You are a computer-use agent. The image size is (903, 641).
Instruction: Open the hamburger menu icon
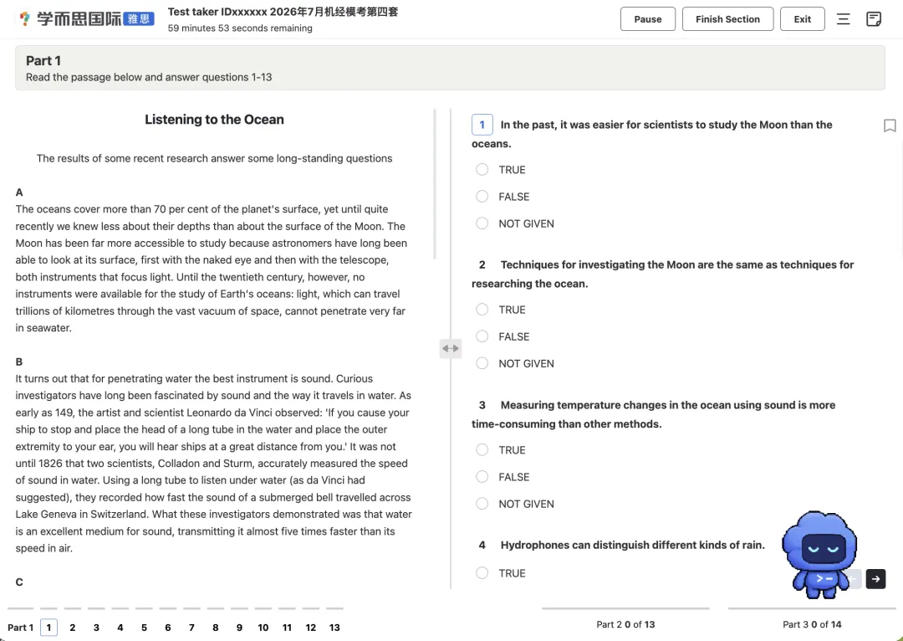click(843, 19)
